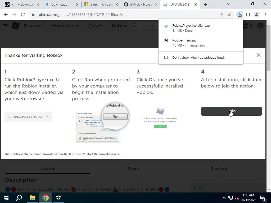This screenshot has width=271, height=203.
Task: Close the Microsoft sign-in tab
Action: click(x=117, y=4)
